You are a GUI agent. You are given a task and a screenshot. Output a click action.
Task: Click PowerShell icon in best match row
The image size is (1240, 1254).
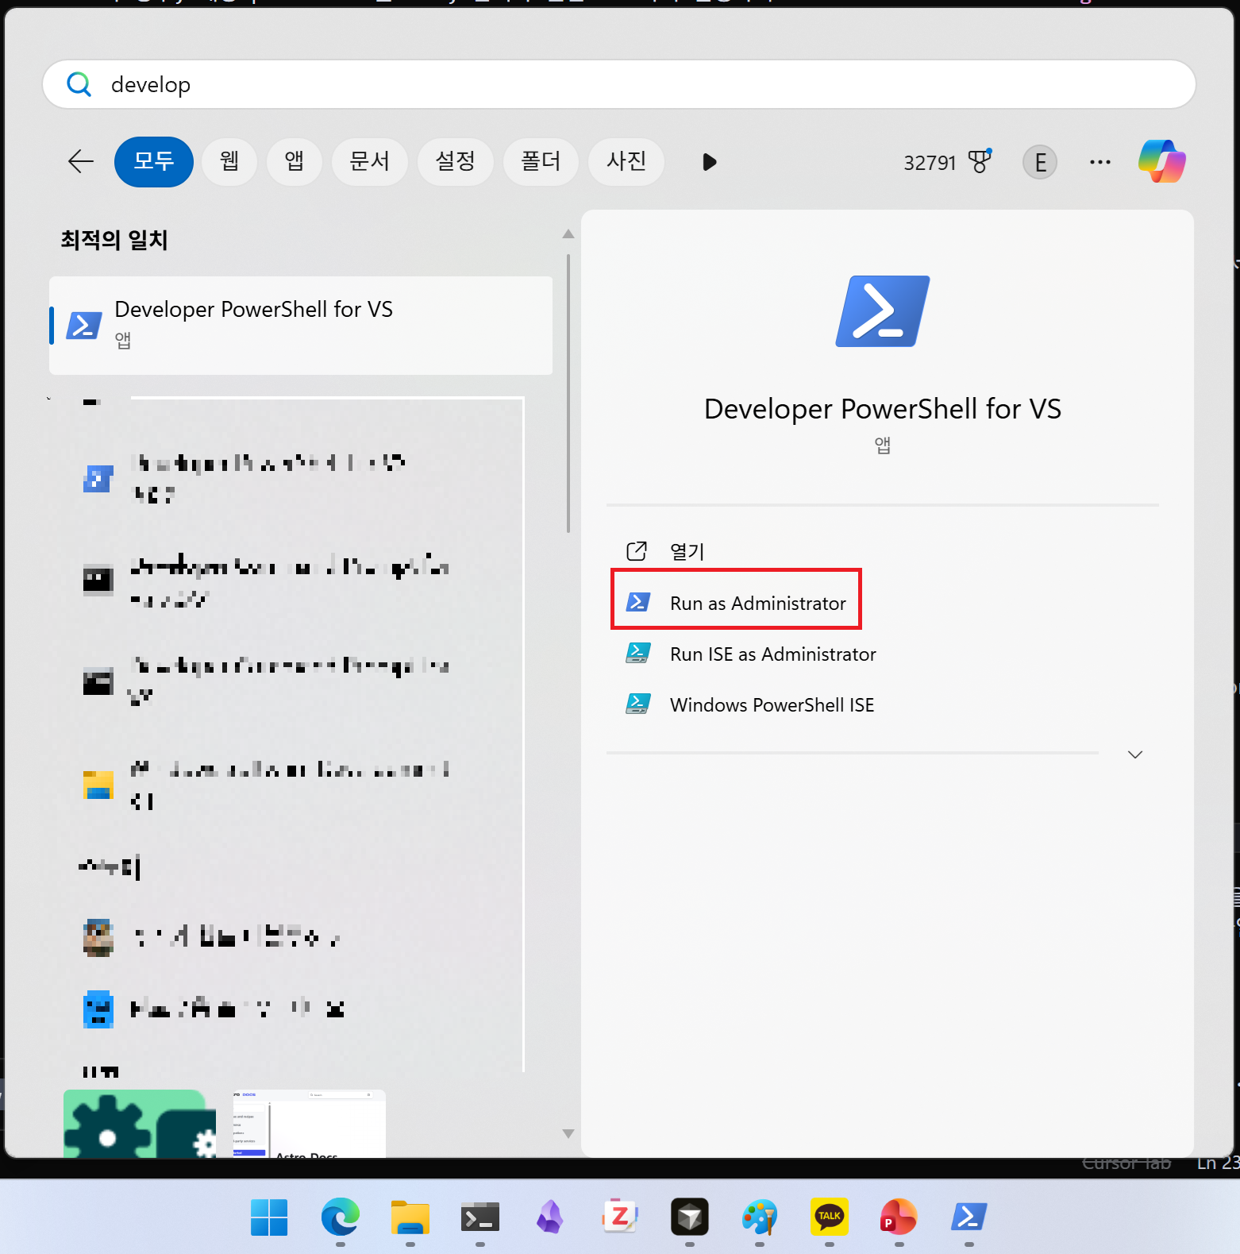[84, 326]
